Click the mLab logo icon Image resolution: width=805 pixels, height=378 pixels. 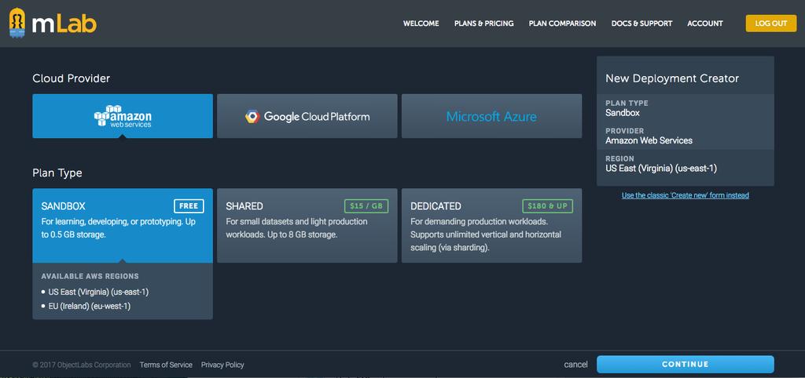pos(17,24)
